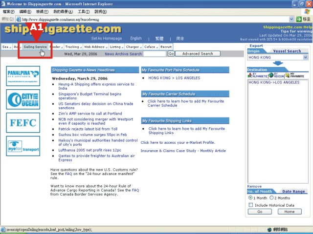Open the Listing navigation menu
313x234 pixels.
[116, 47]
